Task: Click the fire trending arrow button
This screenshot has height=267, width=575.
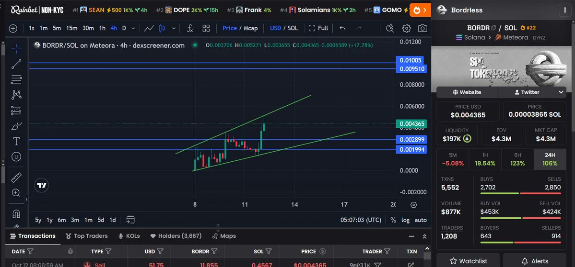Action: [420, 10]
